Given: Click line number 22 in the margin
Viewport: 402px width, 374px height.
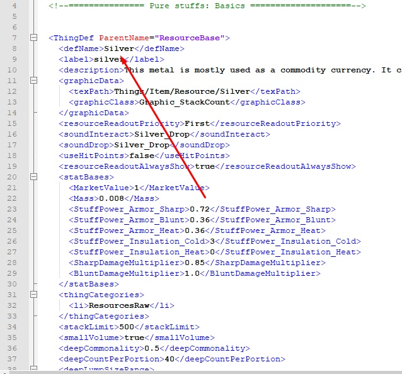Looking at the screenshot, I should pos(12,198).
